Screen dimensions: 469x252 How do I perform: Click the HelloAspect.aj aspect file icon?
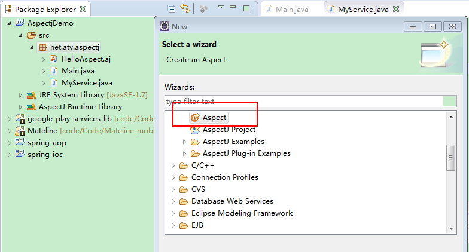(54, 59)
